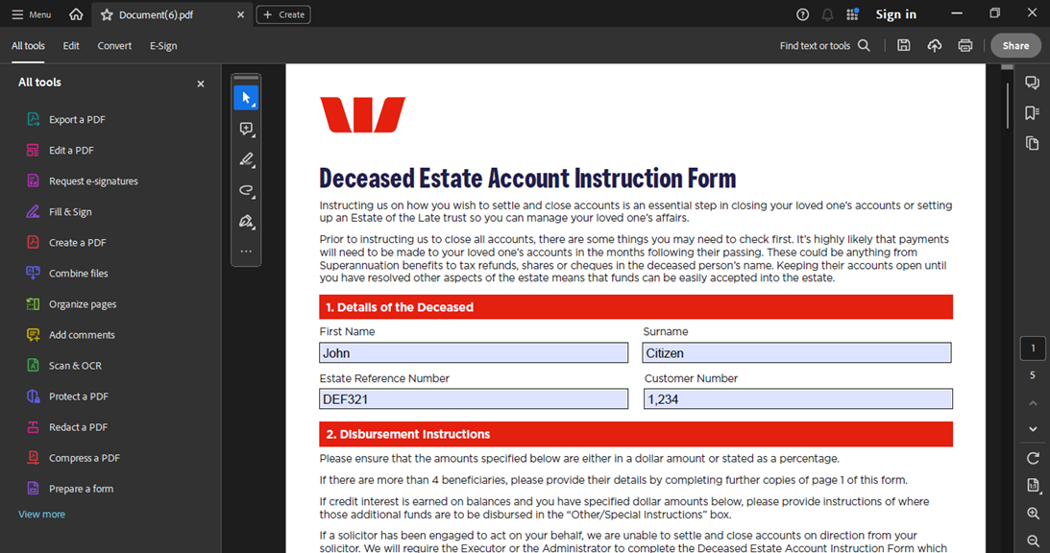
Task: Select the freehand draw tool
Action: click(246, 190)
